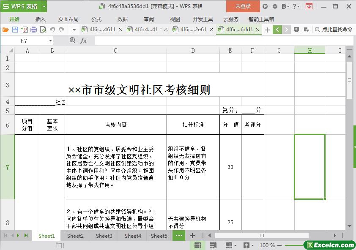Open the 公式 ribbon tab
The image size is (356, 250).
click(96, 19)
